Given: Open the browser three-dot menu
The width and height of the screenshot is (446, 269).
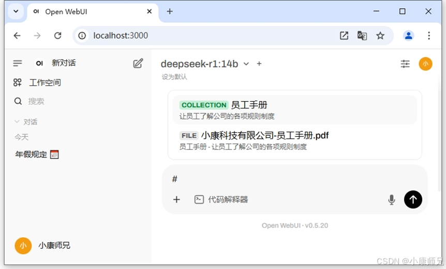Looking at the screenshot, I should [429, 36].
